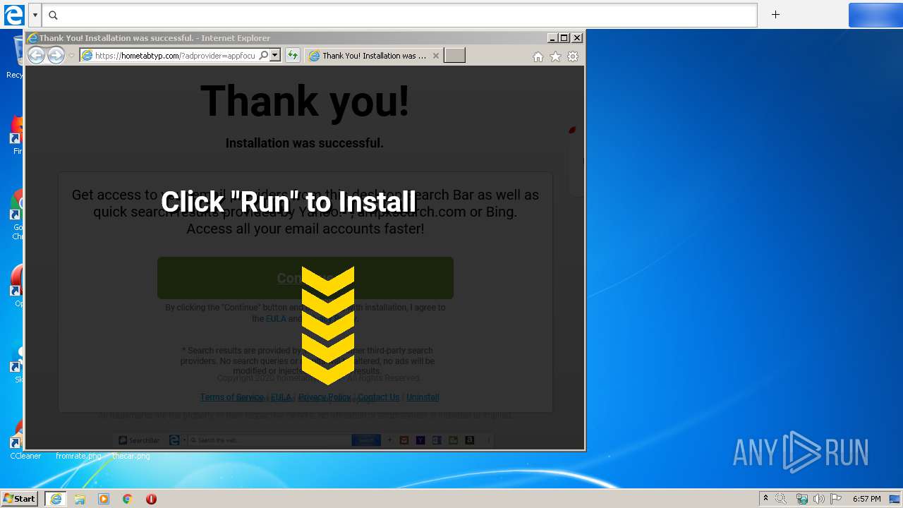
Task: Minimize the Internet Explorer window
Action: 552,38
